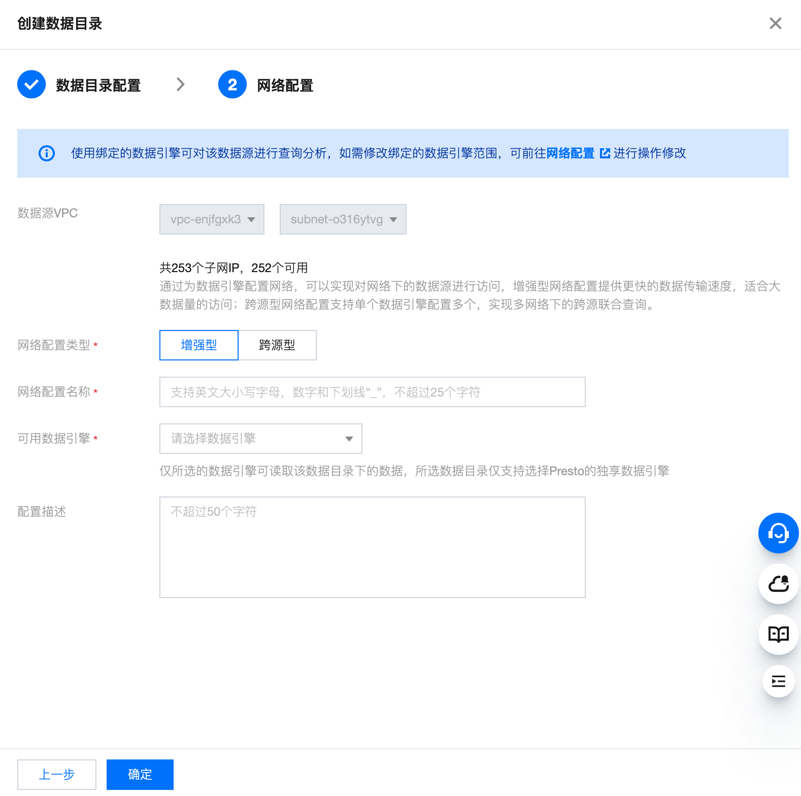The height and width of the screenshot is (796, 801).
Task: Follow the 网络配置 link in banner
Action: [571, 153]
